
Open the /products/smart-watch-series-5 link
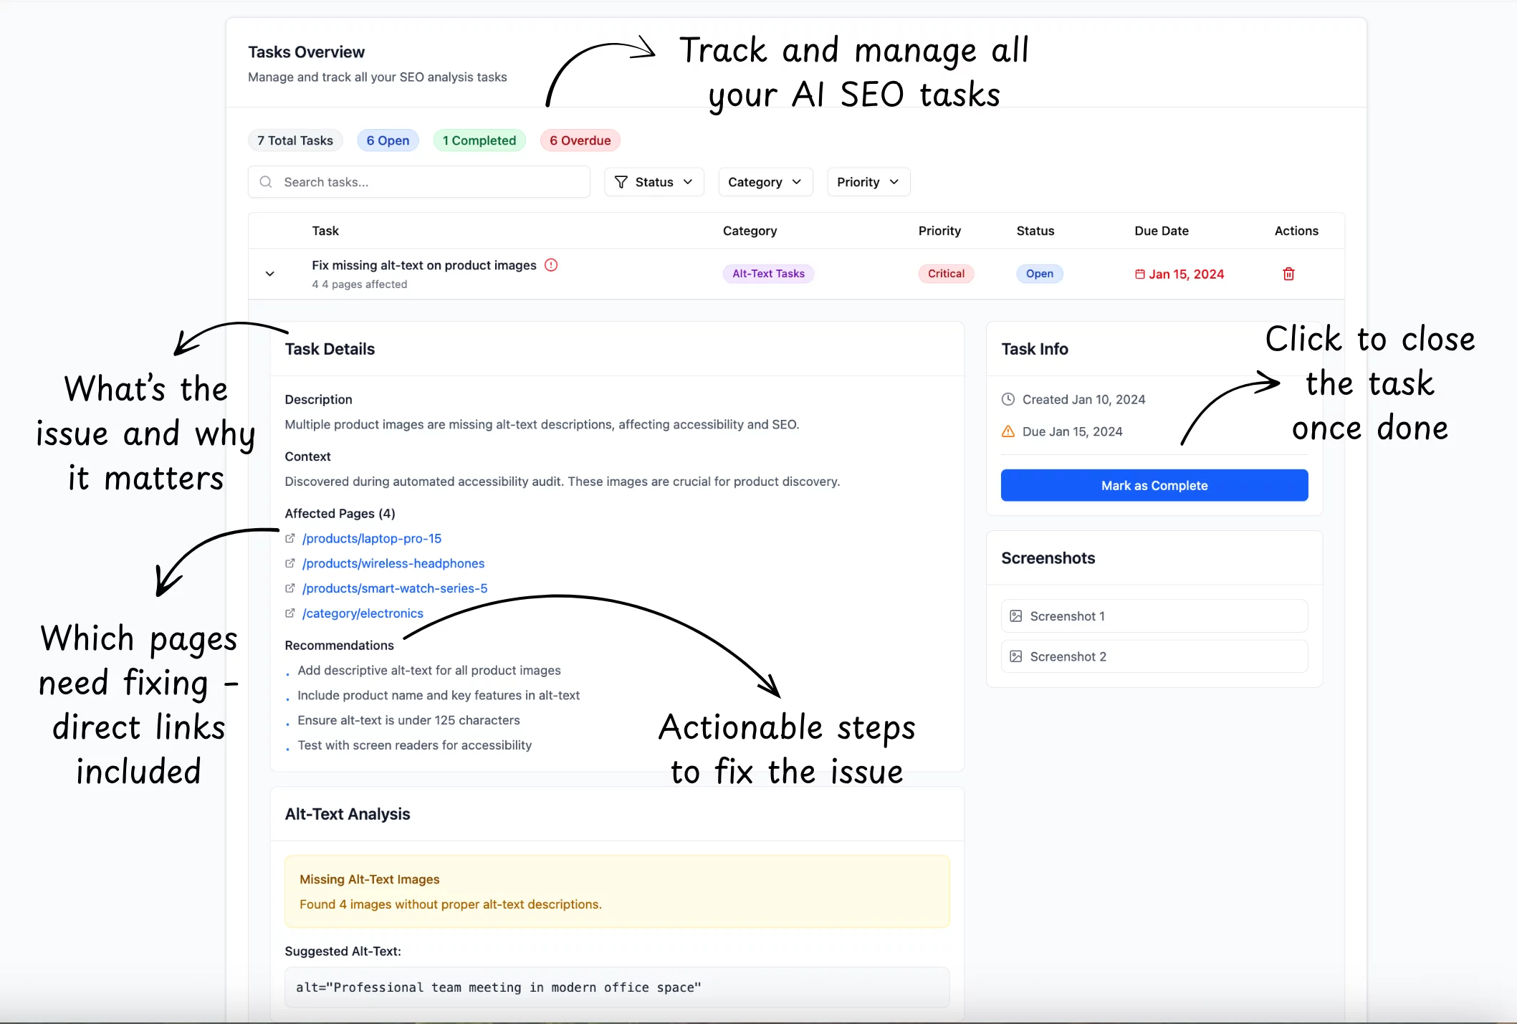(x=394, y=588)
